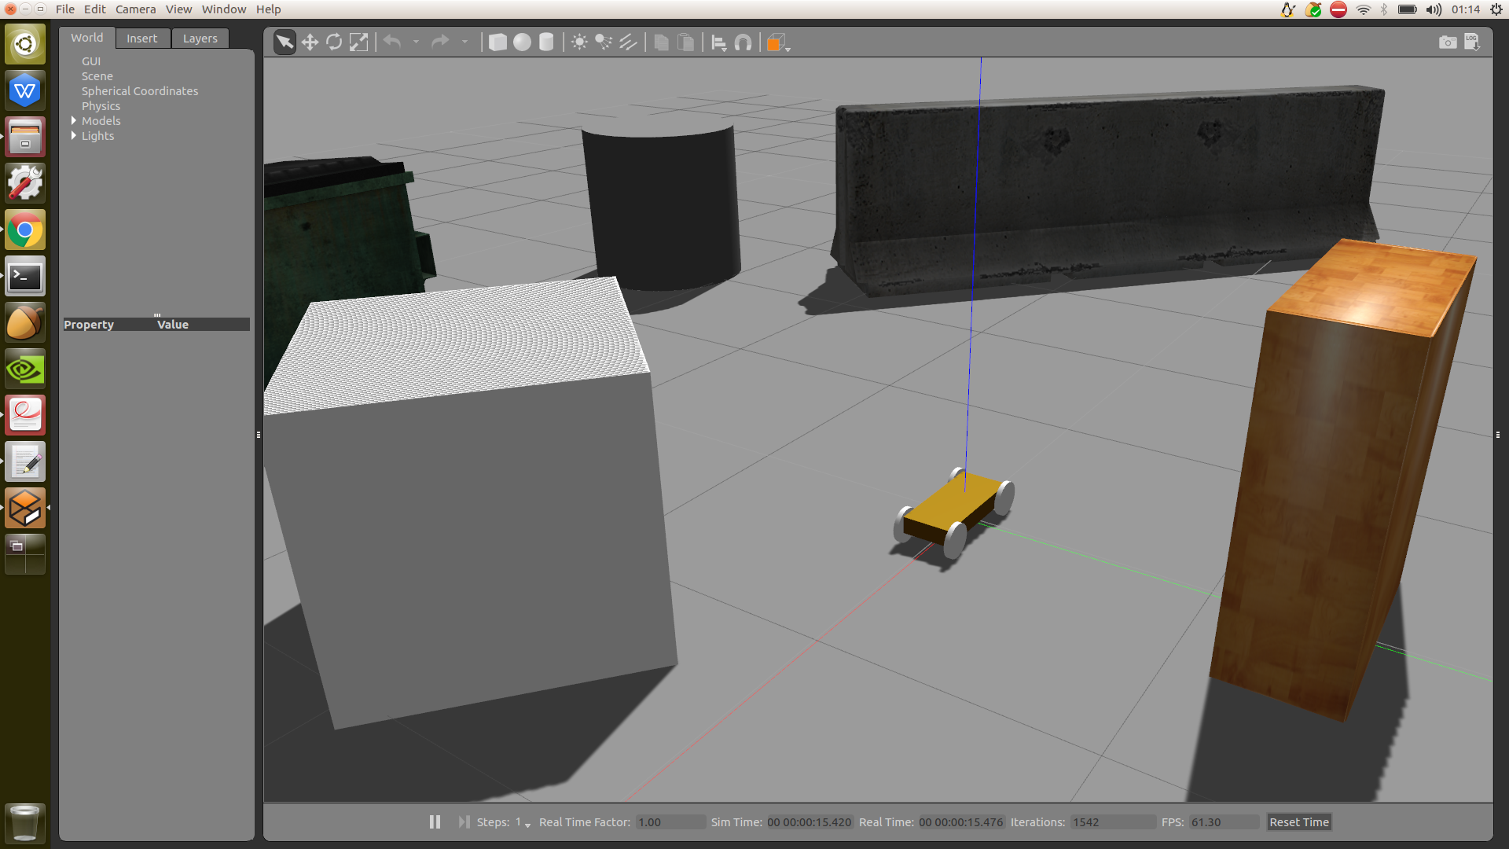Toggle the snap magnet mode
The height and width of the screenshot is (849, 1509).
click(743, 42)
